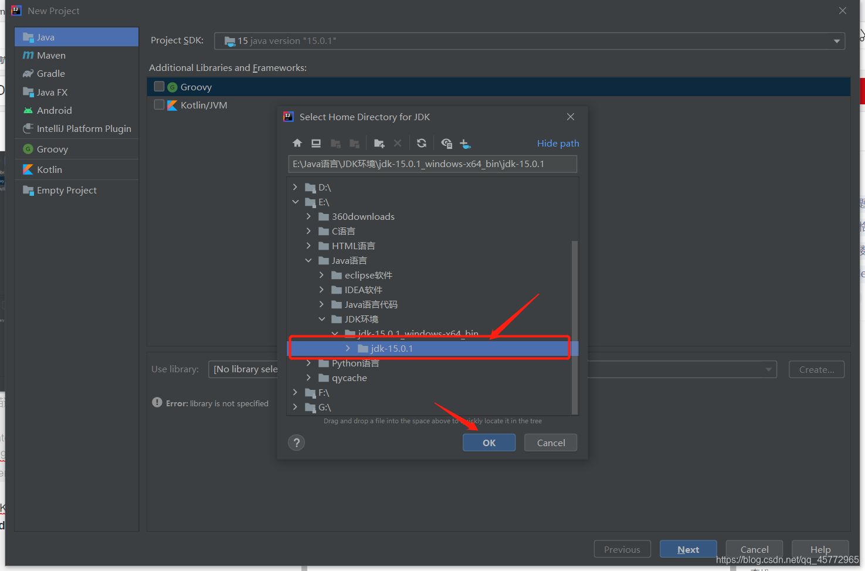This screenshot has height=571, width=865.
Task: Expand the G:\ drive node
Action: (x=295, y=407)
